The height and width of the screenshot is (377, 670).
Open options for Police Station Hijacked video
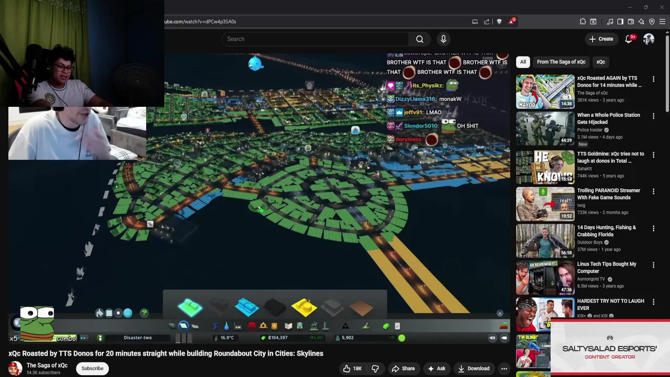(653, 116)
